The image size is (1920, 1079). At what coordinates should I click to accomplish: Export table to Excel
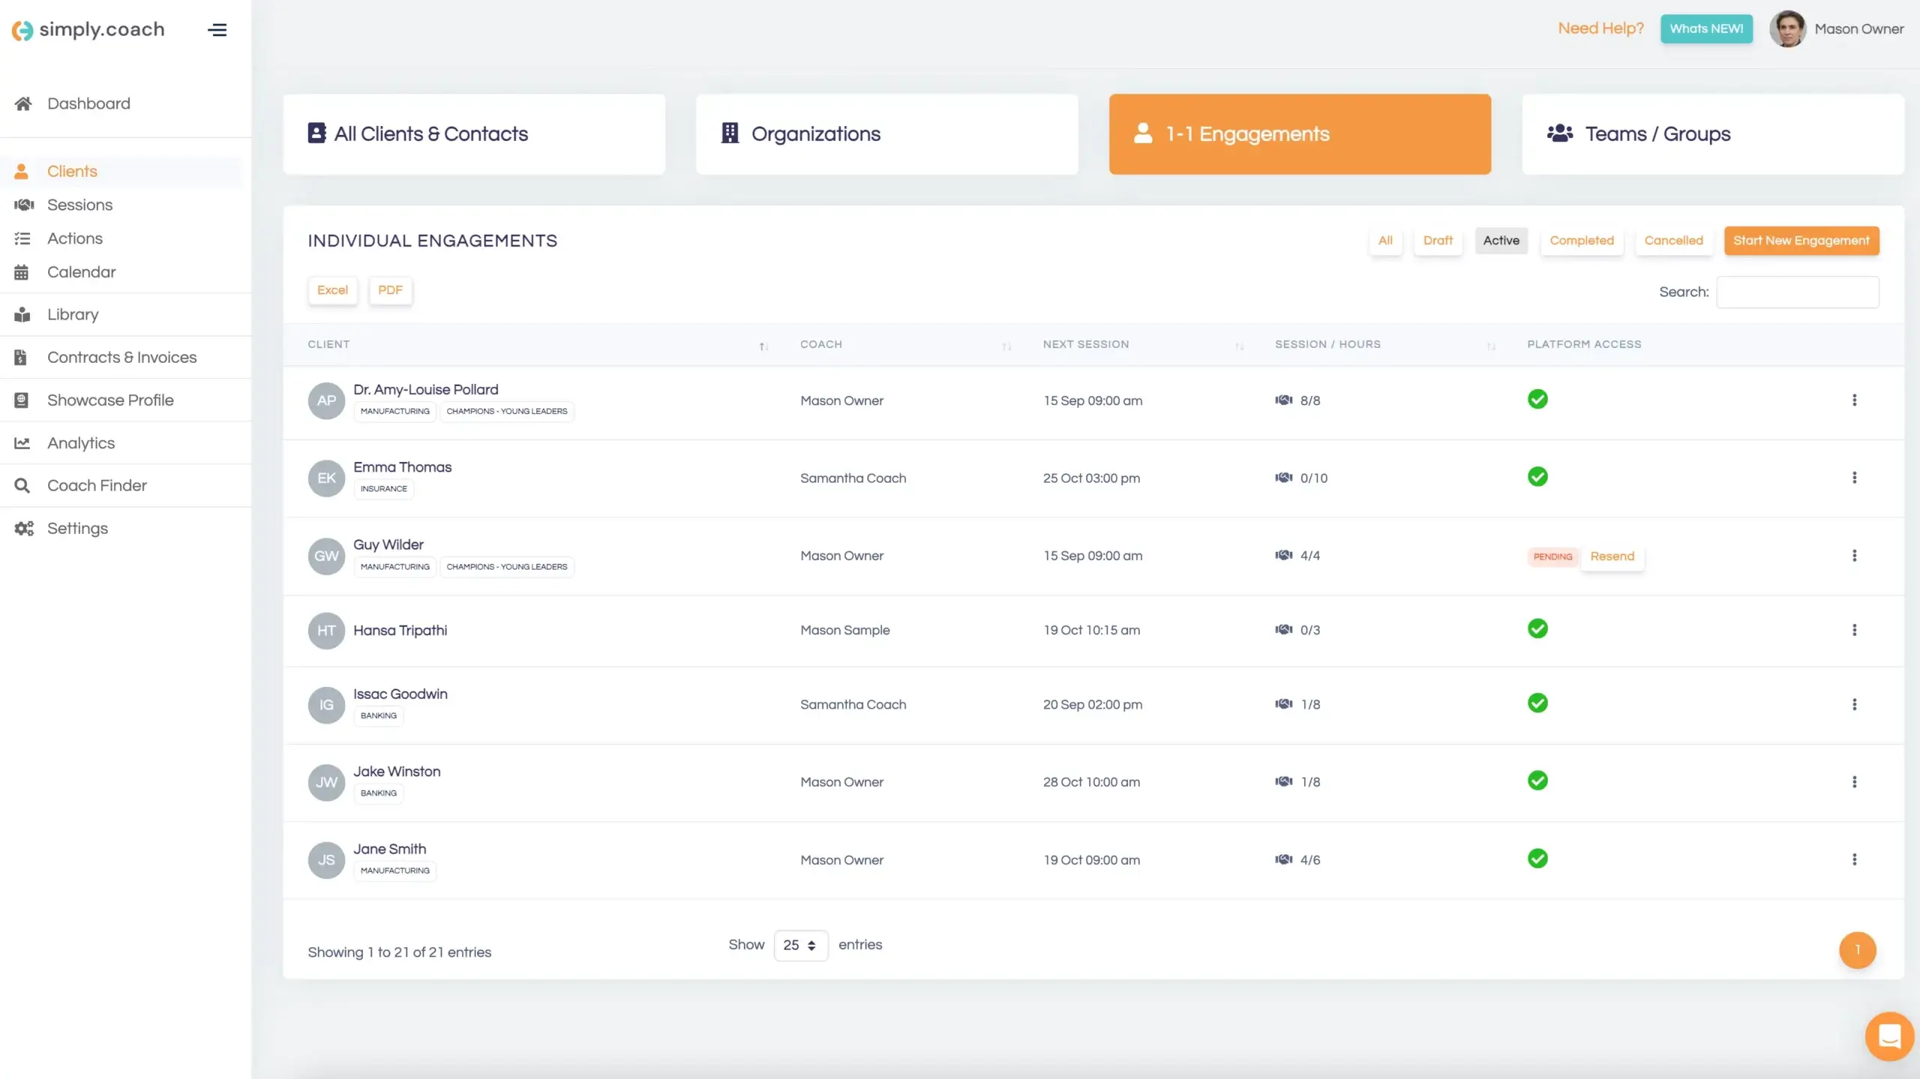coord(332,290)
